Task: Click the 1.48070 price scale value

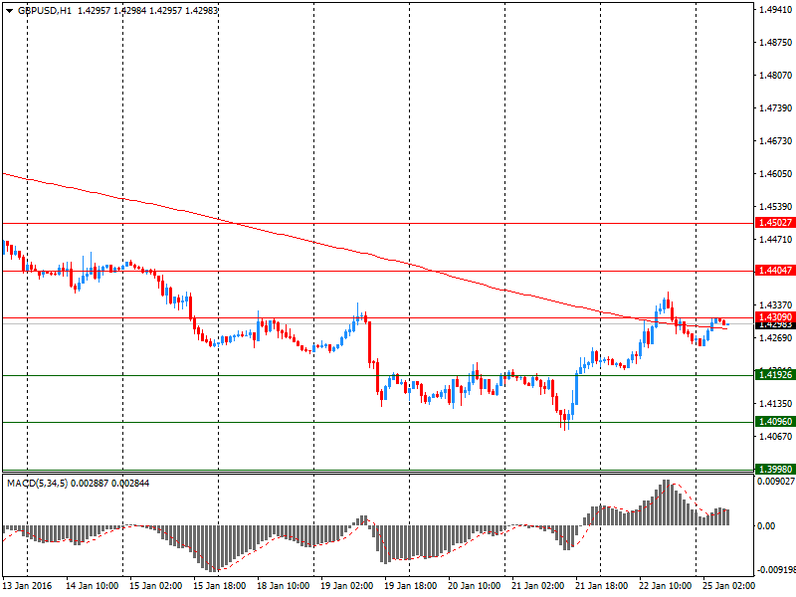Action: [775, 76]
